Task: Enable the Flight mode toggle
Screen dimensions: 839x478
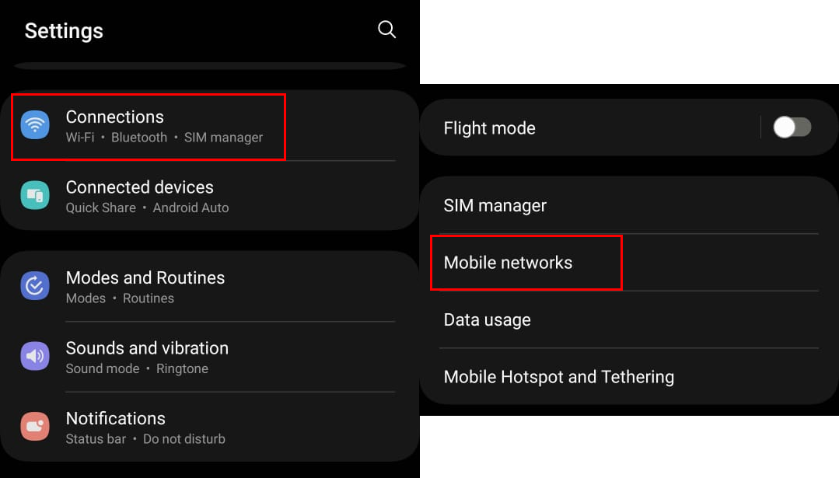Action: 792,127
